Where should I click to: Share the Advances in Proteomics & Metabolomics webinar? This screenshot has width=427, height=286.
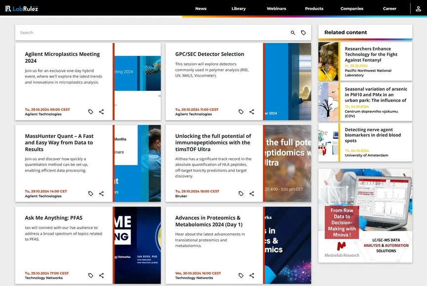click(252, 276)
